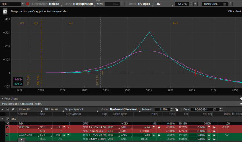Uncheck the IND row checkbox

[x=7, y=123]
